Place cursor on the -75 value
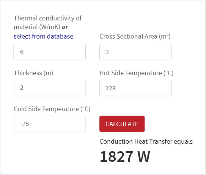The width and height of the screenshot is (206, 175). point(24,124)
